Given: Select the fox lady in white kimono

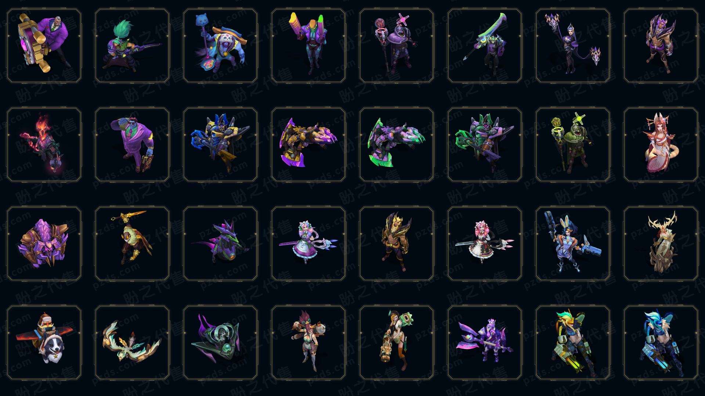Looking at the screenshot, I should (x=661, y=144).
